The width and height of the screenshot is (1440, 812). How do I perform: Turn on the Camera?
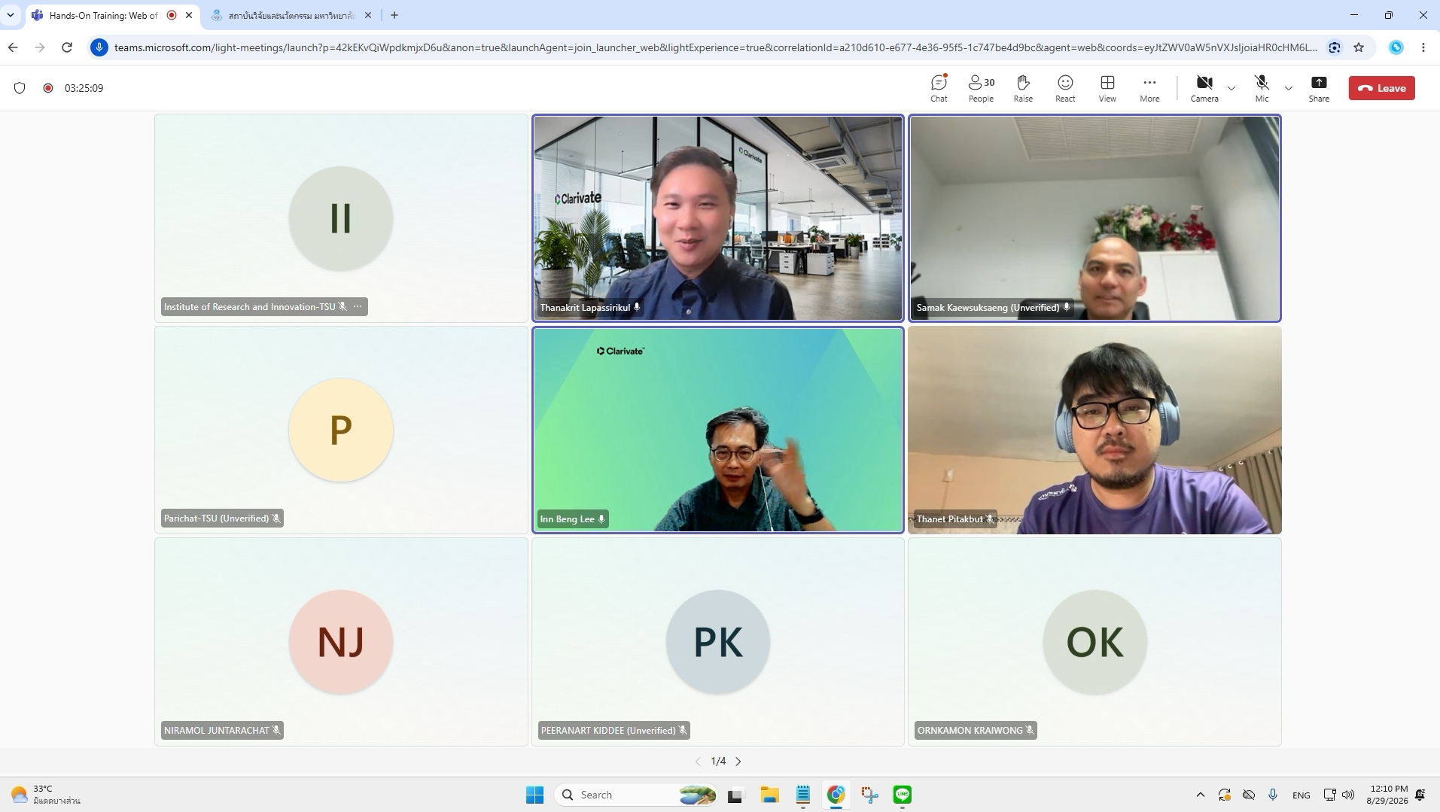point(1204,88)
